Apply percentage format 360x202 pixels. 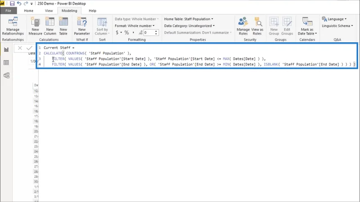(x=126, y=32)
